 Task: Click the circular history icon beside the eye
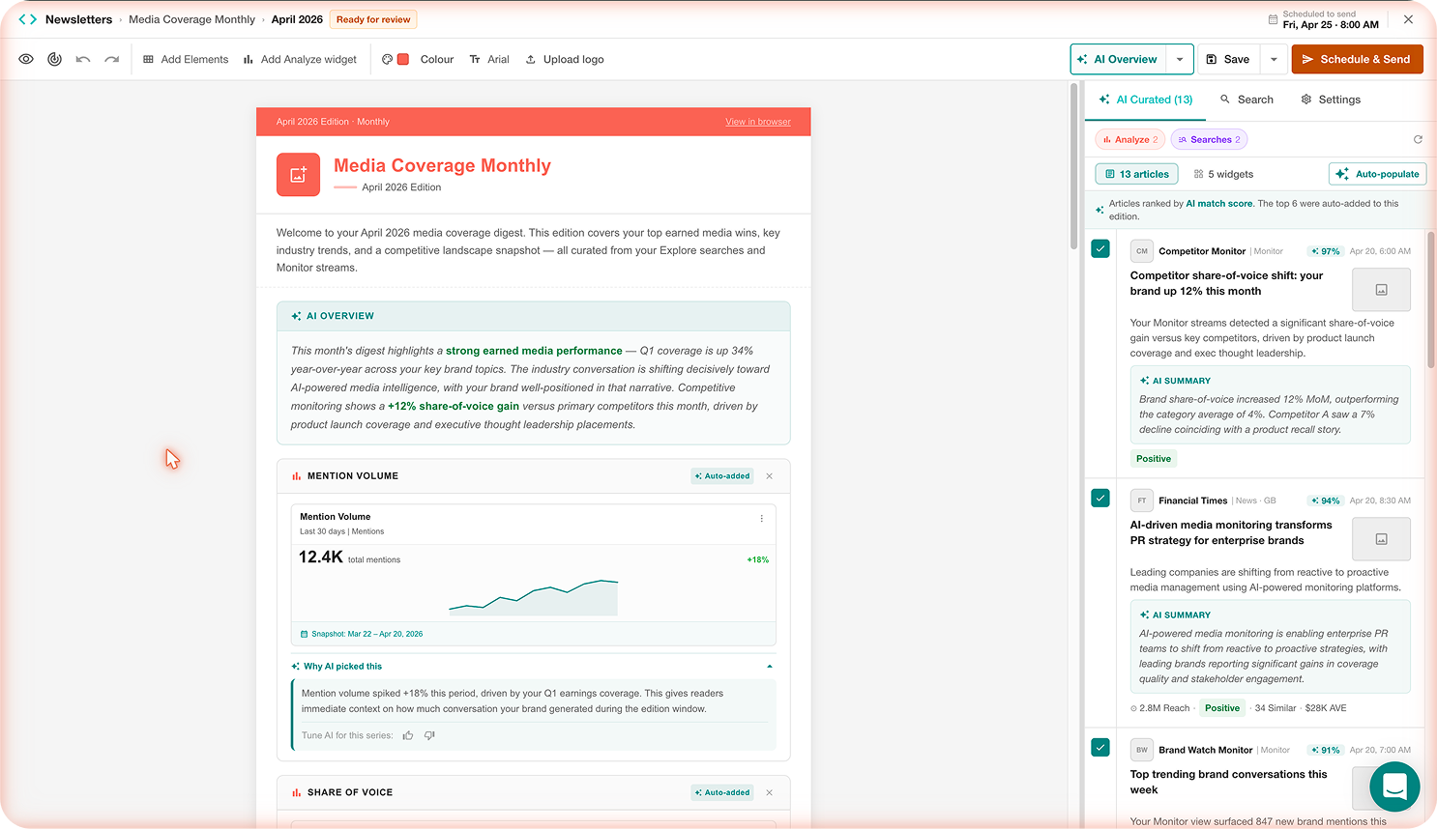pos(55,59)
